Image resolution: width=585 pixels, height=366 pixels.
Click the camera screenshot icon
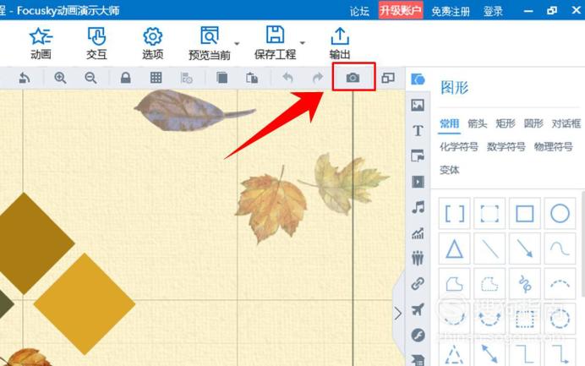point(353,78)
